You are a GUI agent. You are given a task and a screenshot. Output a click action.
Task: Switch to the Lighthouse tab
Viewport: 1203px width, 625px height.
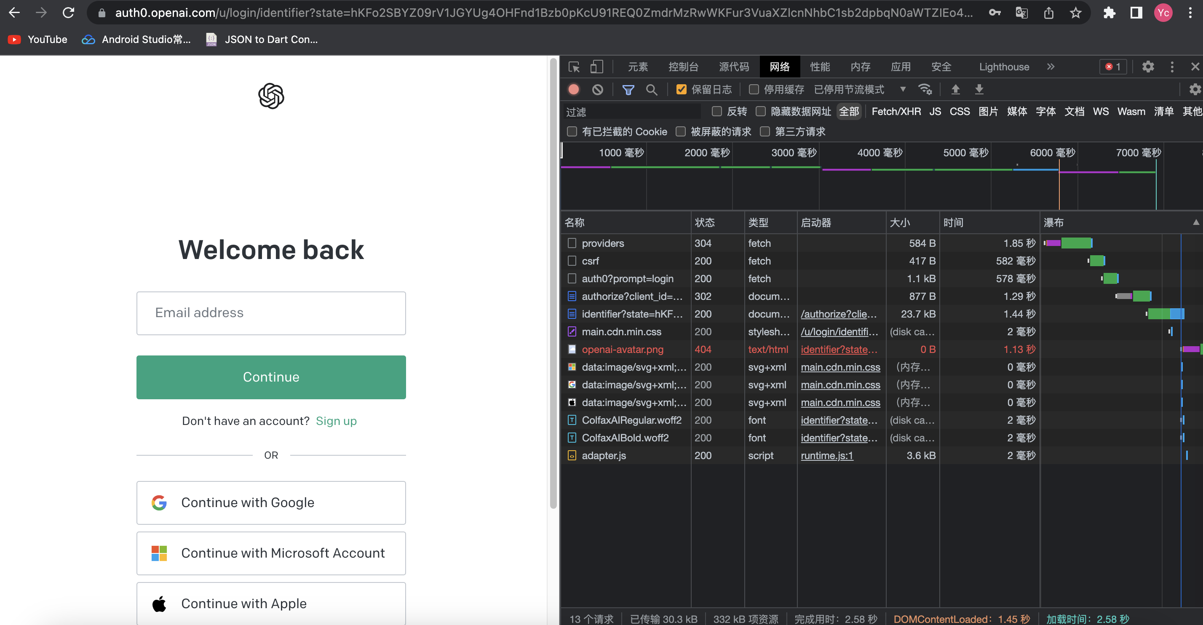1004,67
